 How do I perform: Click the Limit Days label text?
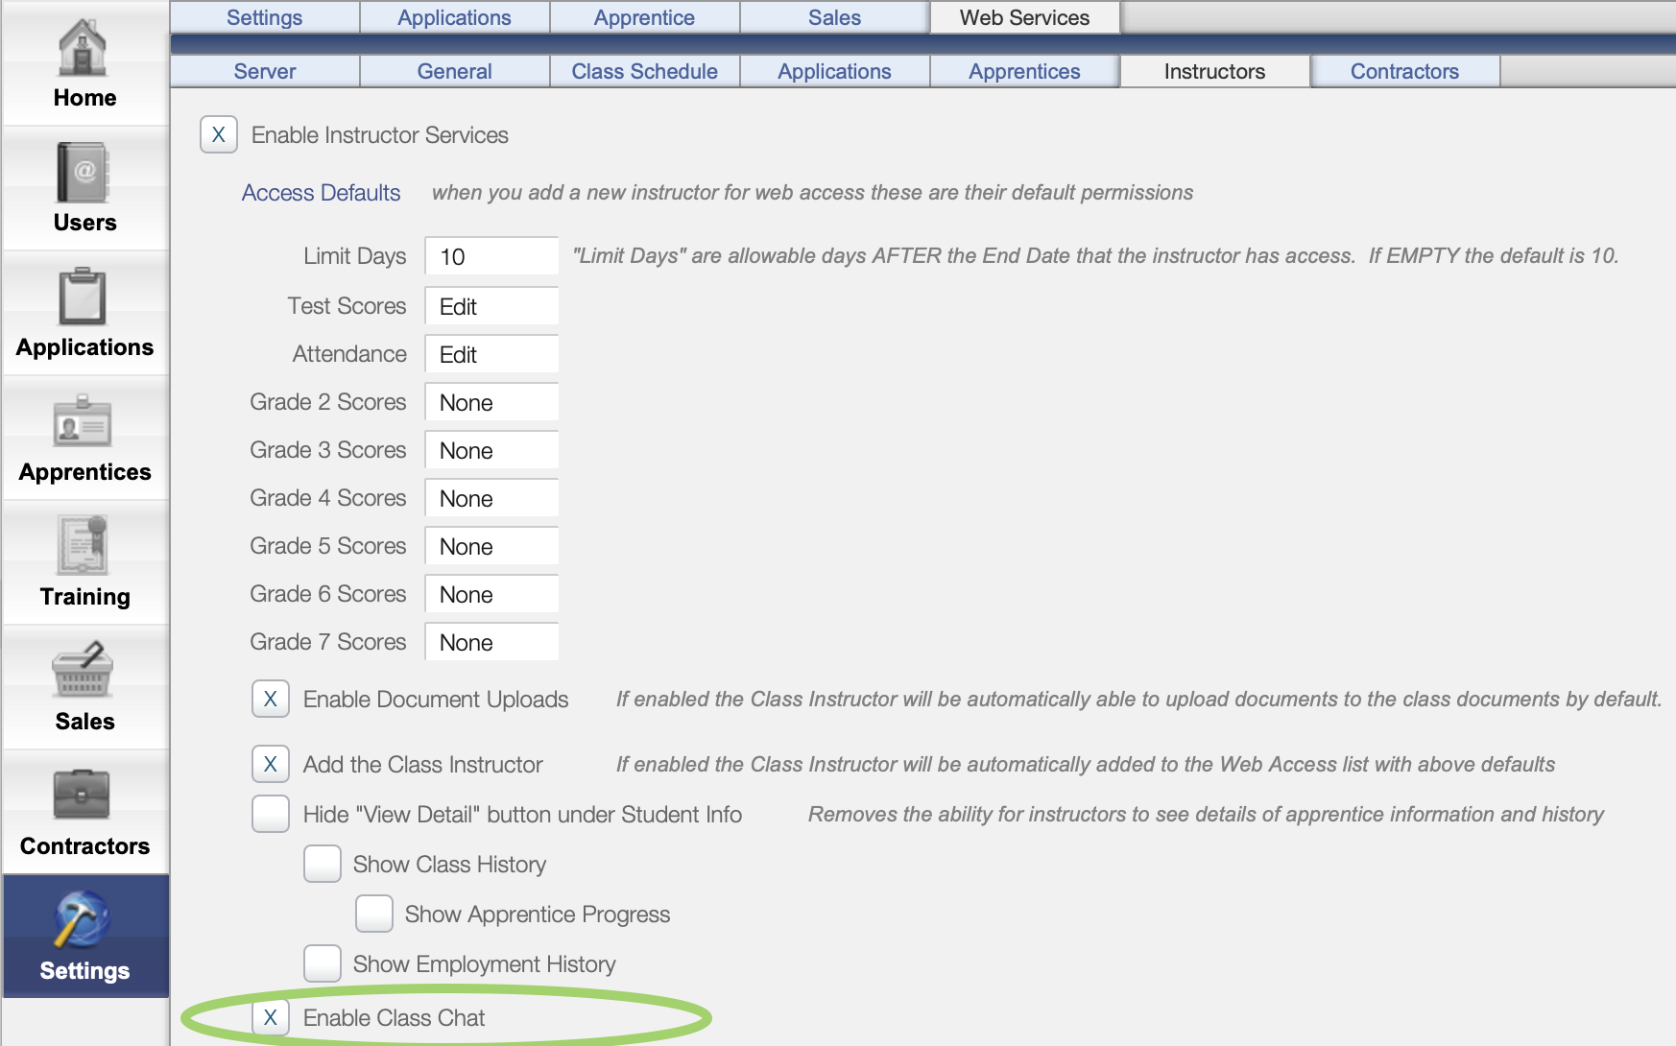tap(355, 256)
